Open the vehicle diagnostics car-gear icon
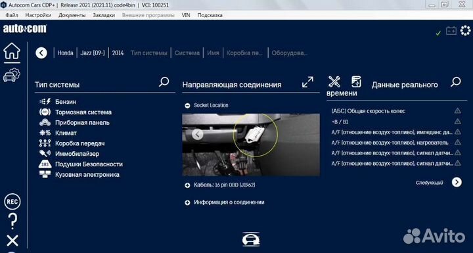 click(11, 75)
